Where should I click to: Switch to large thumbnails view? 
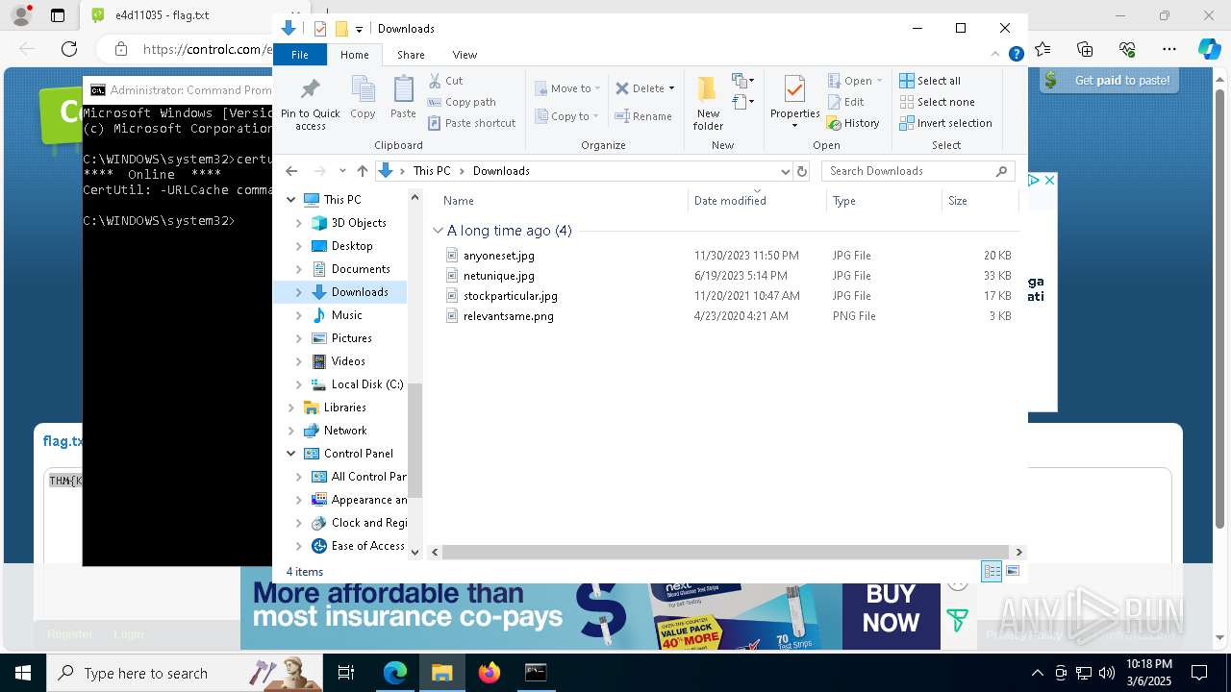tap(1013, 572)
